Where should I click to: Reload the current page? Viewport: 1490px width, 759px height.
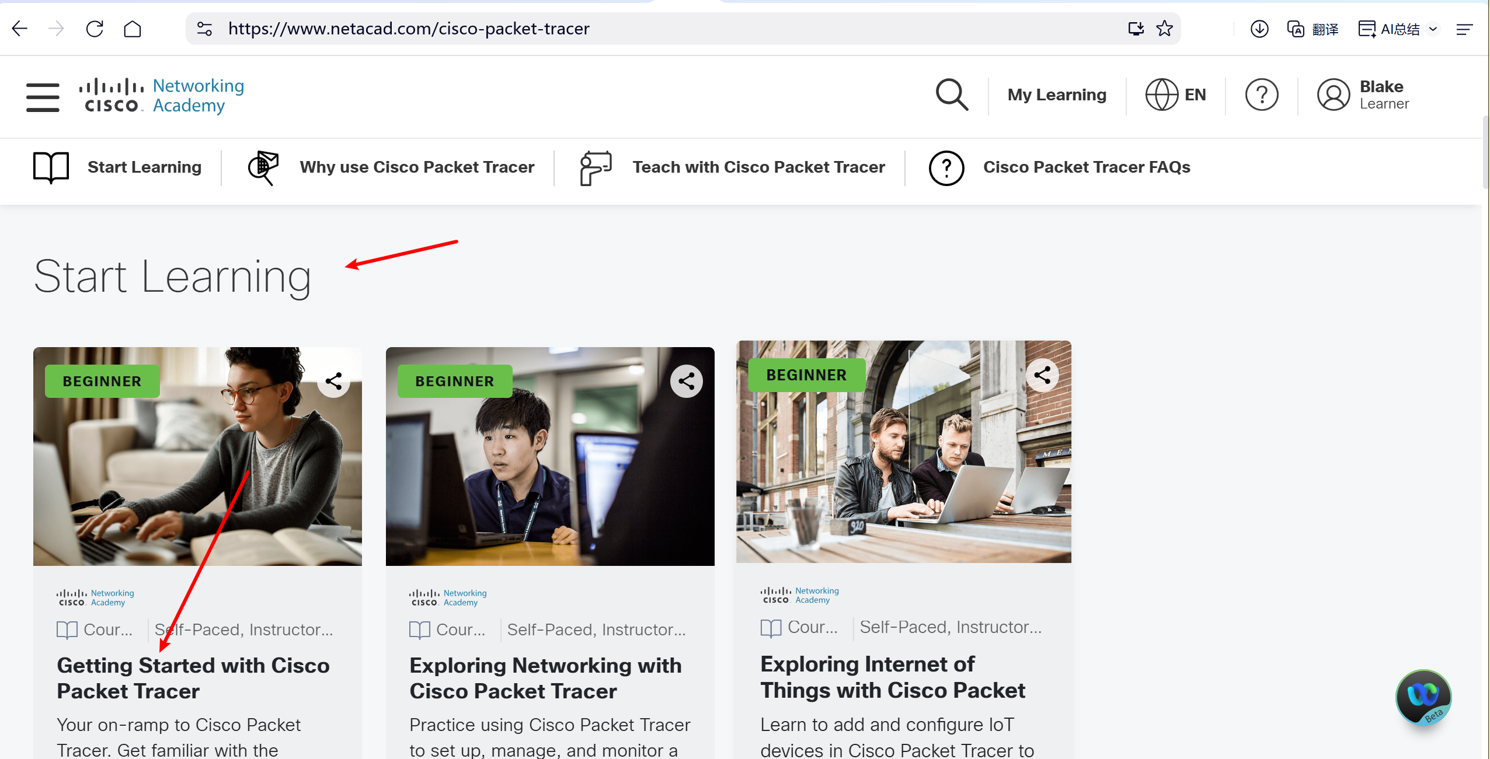tap(95, 29)
